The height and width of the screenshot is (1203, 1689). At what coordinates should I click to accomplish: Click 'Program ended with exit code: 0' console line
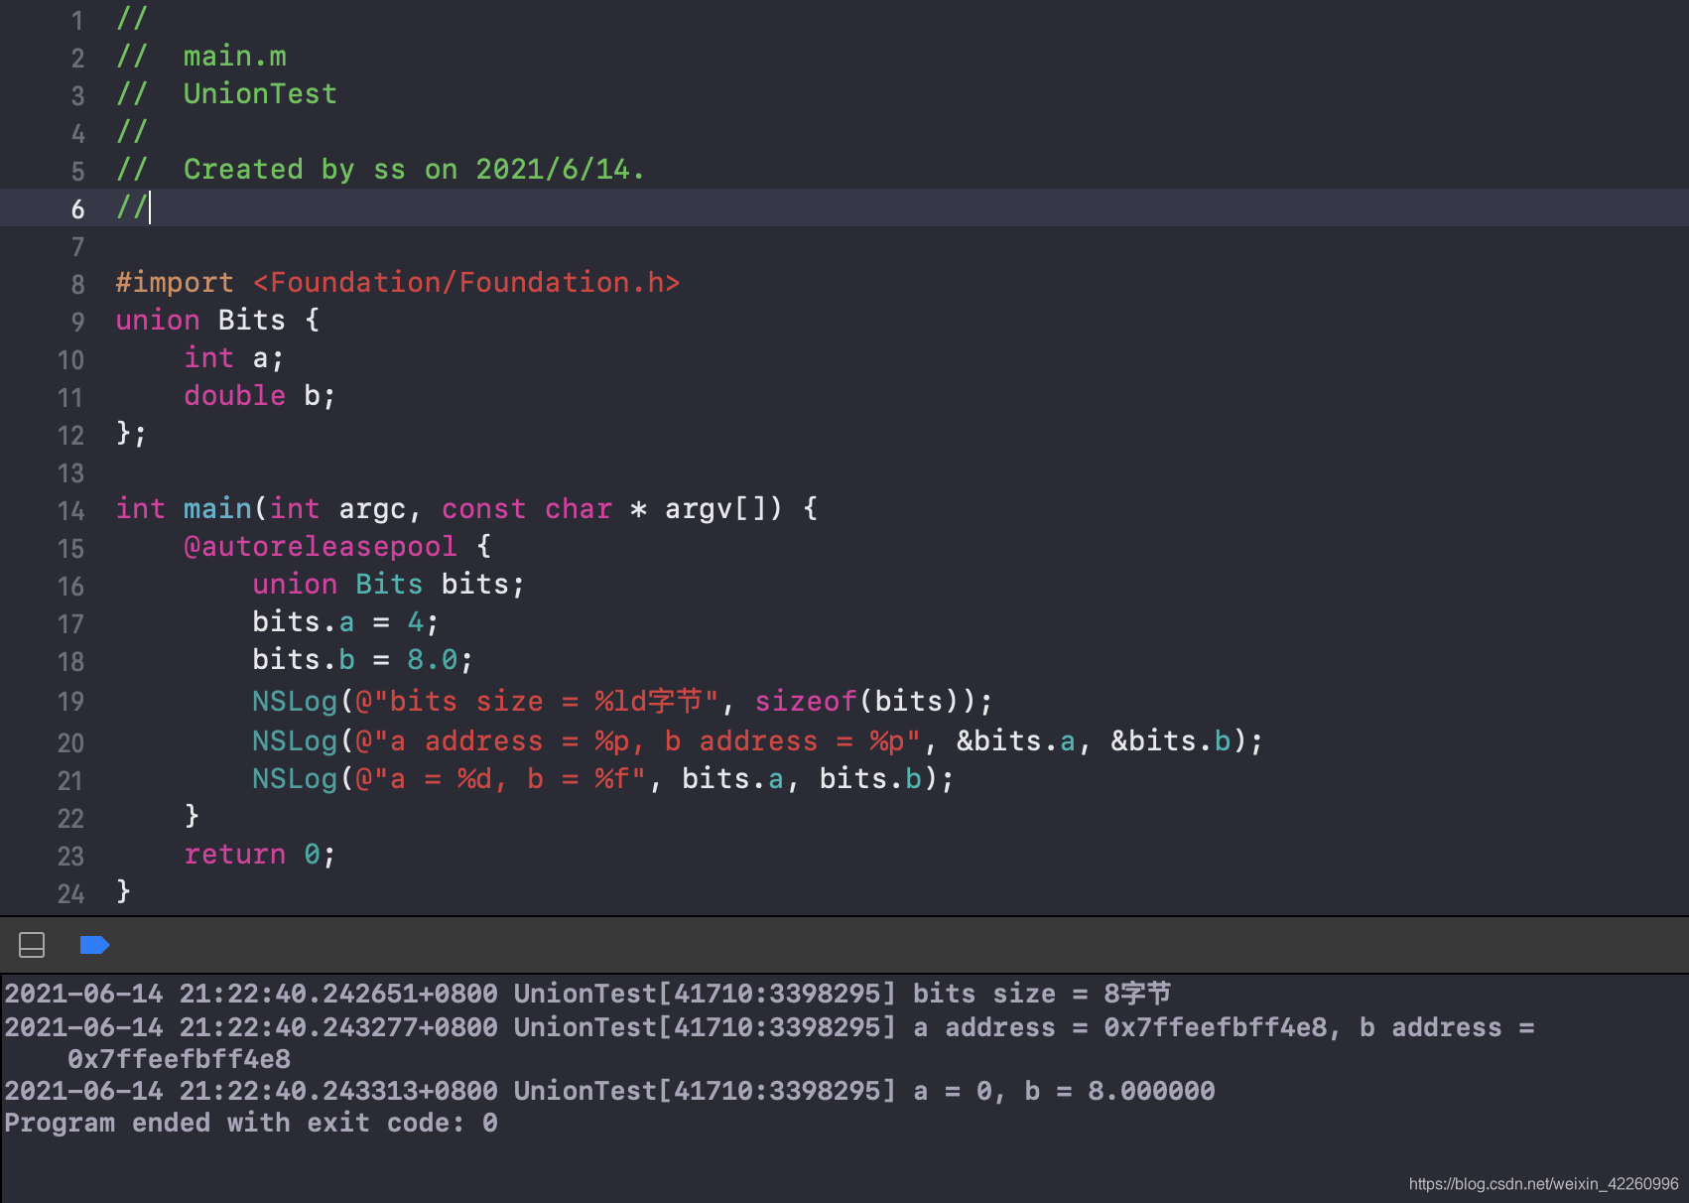[x=251, y=1123]
